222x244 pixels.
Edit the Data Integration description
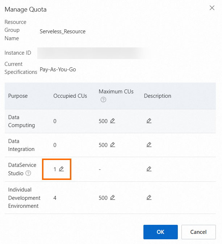click(x=149, y=145)
